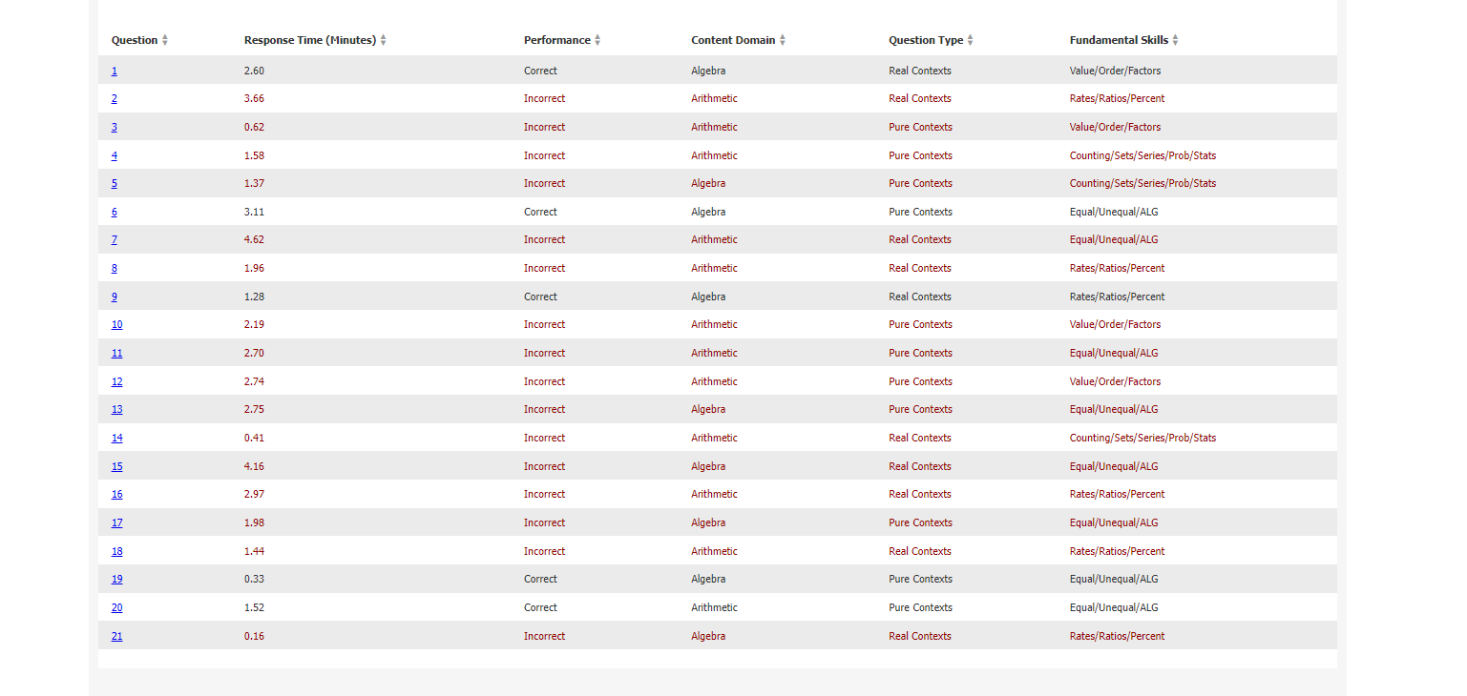Open question 11 link
Viewport: 1467px width, 696px height.
tap(116, 353)
